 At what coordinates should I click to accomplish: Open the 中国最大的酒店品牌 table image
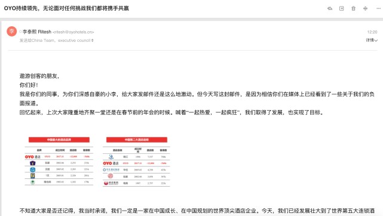point(59,161)
